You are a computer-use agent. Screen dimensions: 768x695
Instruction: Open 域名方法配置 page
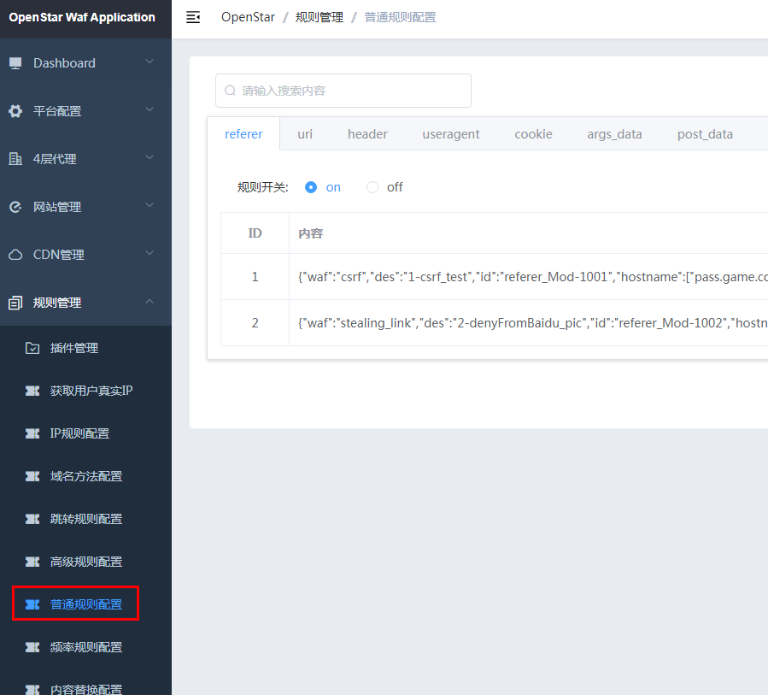coord(85,476)
